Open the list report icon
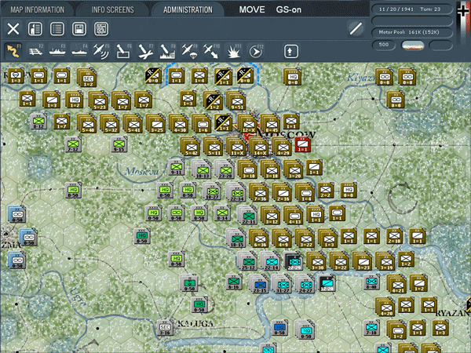Image resolution: width=471 pixels, height=353 pixels. tap(57, 29)
